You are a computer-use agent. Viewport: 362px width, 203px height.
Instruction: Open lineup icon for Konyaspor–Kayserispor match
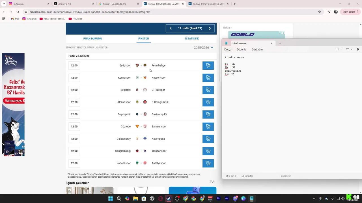point(208,78)
